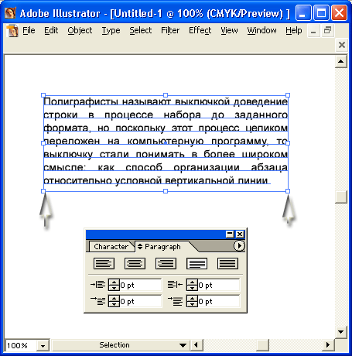Collapse the Paragraph palette with minimize box
This screenshot has height=356, width=352.
pyautogui.click(x=230, y=234)
